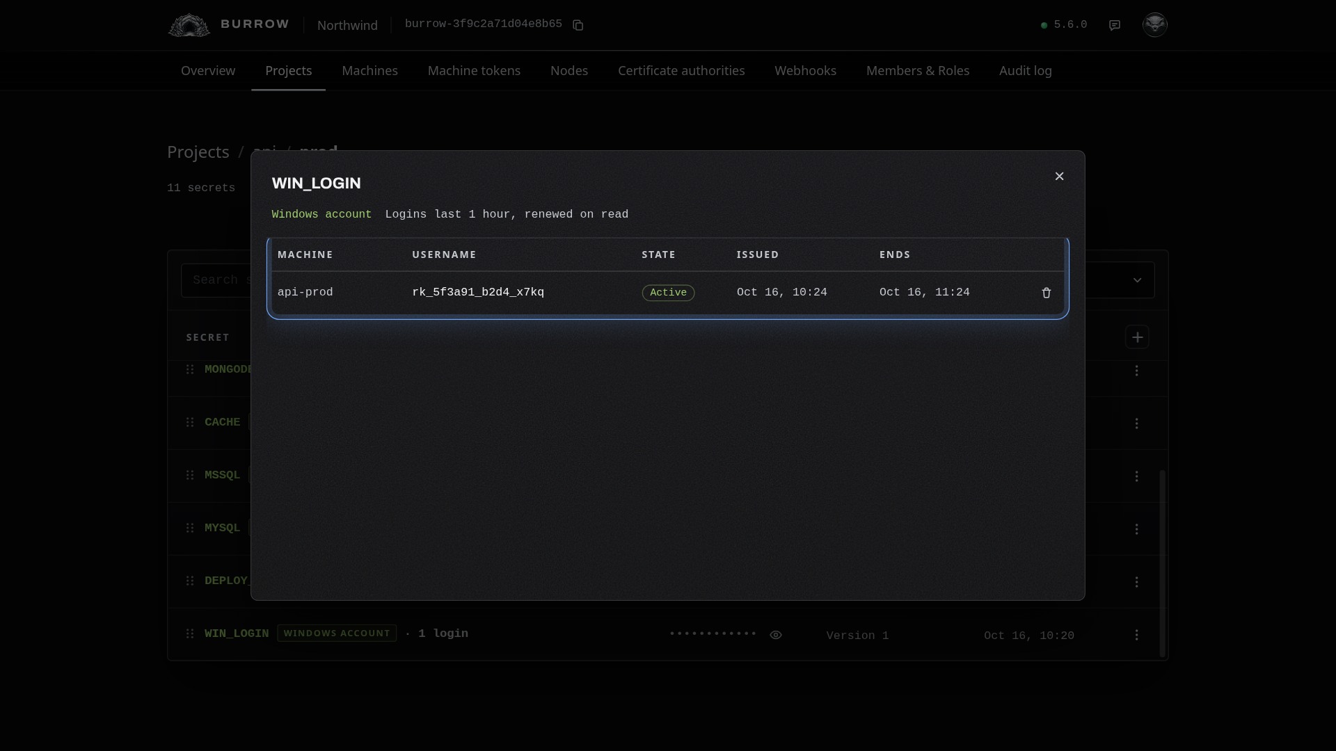Open the Nodes tab

click(x=569, y=71)
